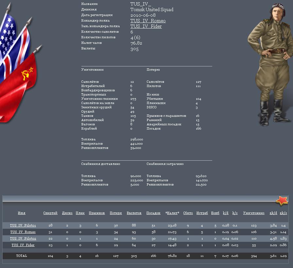Sort table by Смертей column
The height and width of the screenshot is (268, 293).
point(50,213)
